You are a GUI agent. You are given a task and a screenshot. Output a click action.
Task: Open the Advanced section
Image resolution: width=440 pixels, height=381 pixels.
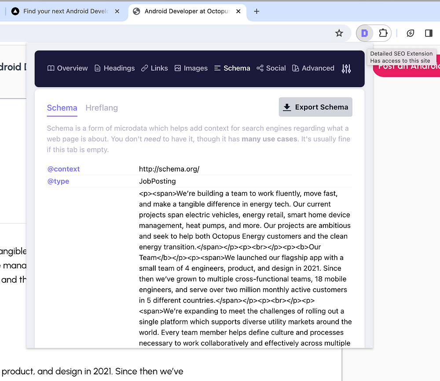coord(313,68)
